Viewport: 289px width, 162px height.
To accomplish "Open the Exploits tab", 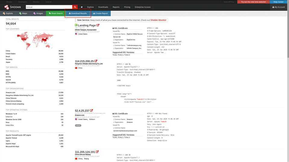I will coord(8,13).
